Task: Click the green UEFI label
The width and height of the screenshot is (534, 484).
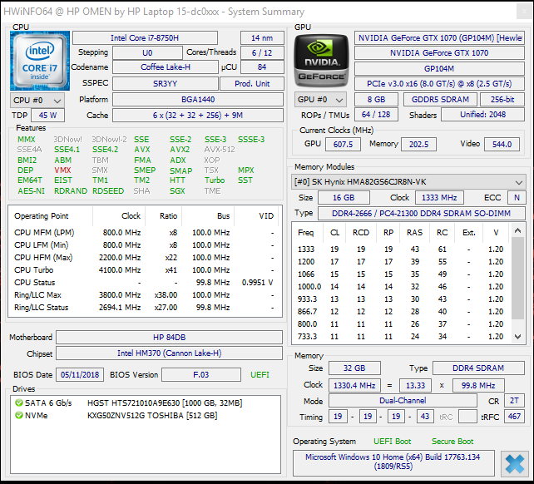Action: (x=260, y=375)
